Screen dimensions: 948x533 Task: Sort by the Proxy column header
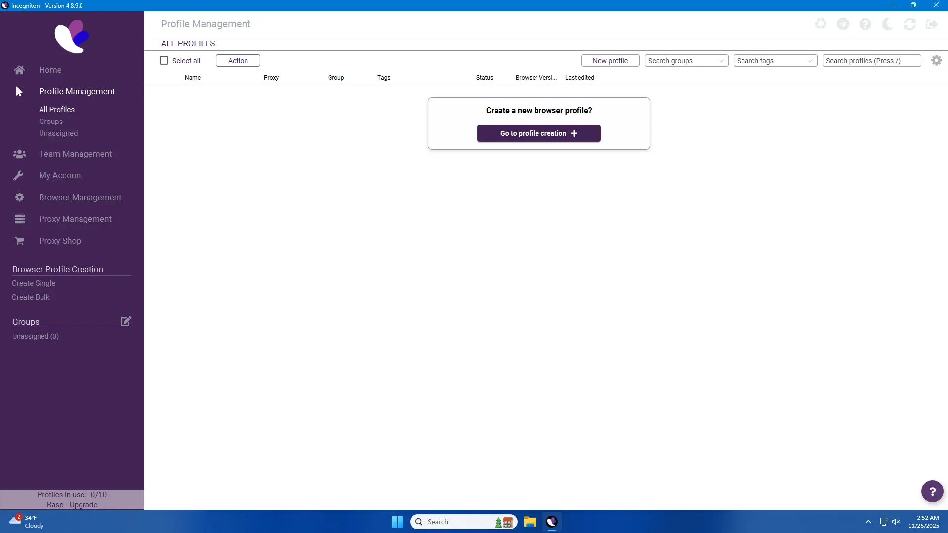tap(271, 78)
